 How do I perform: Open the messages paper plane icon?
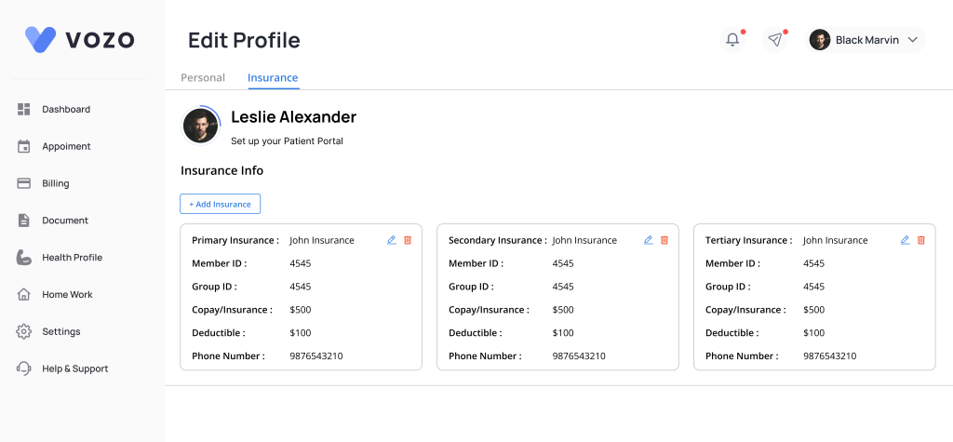[x=775, y=39]
